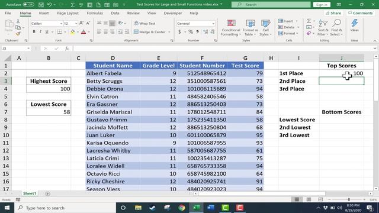Click the Save icon in title bar
379x213 pixels.
[x=41, y=5]
